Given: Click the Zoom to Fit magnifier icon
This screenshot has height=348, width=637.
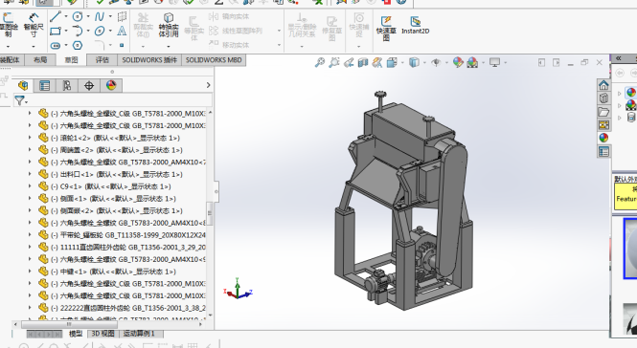Looking at the screenshot, I should pos(320,62).
